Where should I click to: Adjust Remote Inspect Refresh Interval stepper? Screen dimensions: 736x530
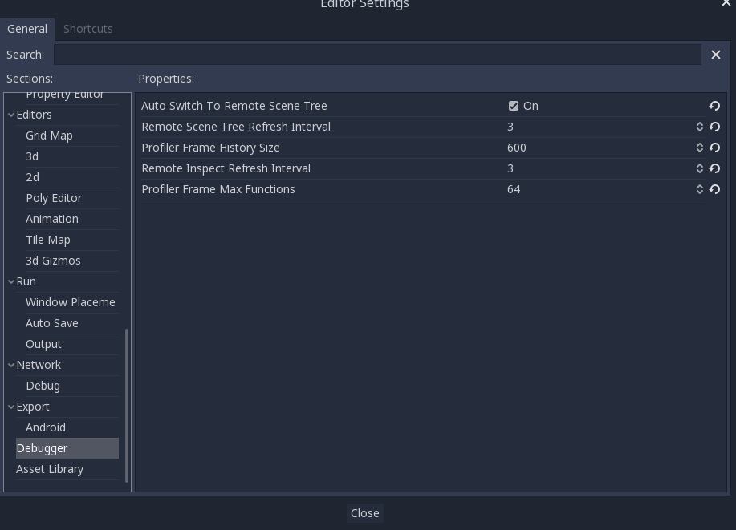(699, 168)
